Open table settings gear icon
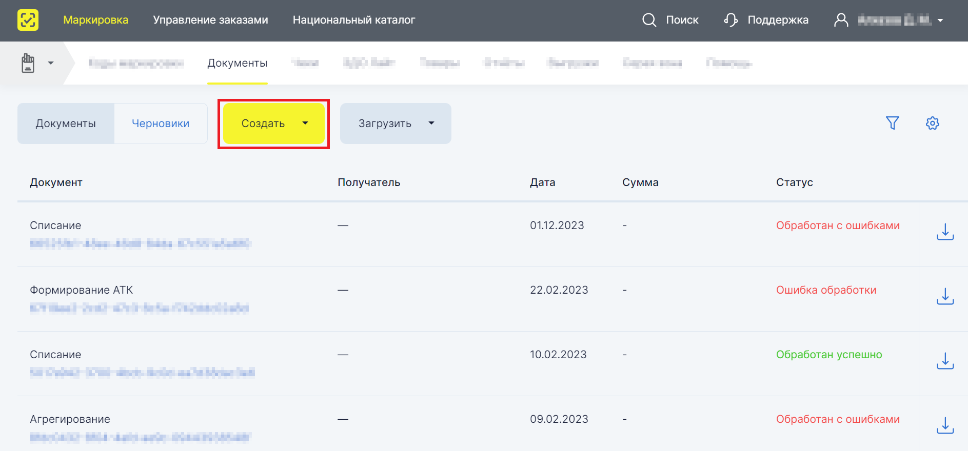Viewport: 968px width, 451px height. pyautogui.click(x=933, y=123)
